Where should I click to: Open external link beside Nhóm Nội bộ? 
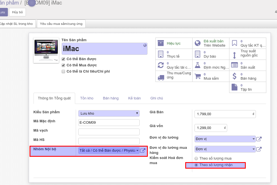143,151
